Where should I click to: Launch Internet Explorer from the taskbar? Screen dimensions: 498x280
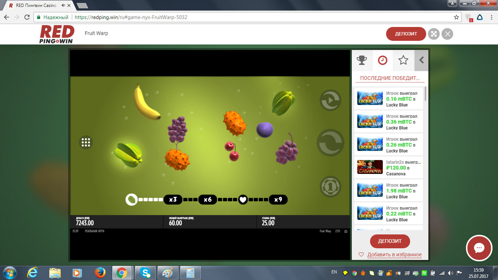coord(32,273)
